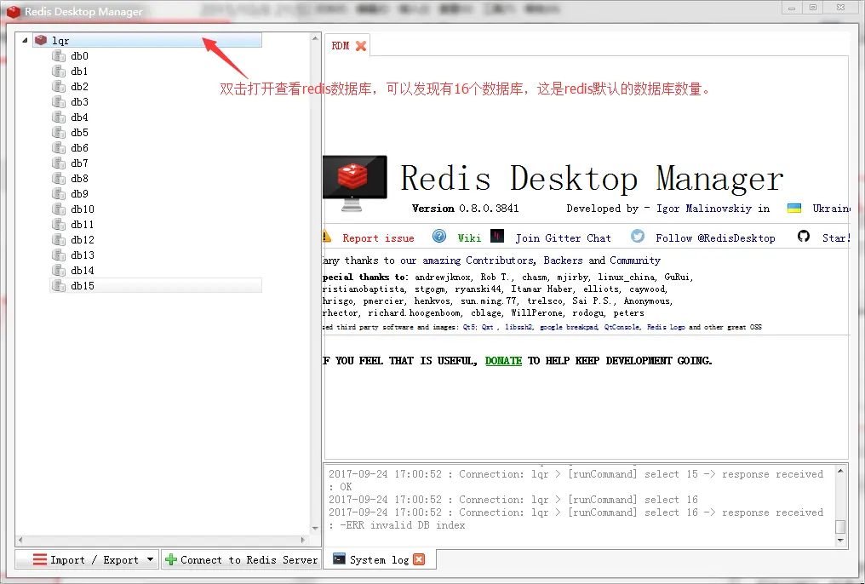Screen dimensions: 865x584
Task: Click the db6 database icon
Action: click(59, 148)
